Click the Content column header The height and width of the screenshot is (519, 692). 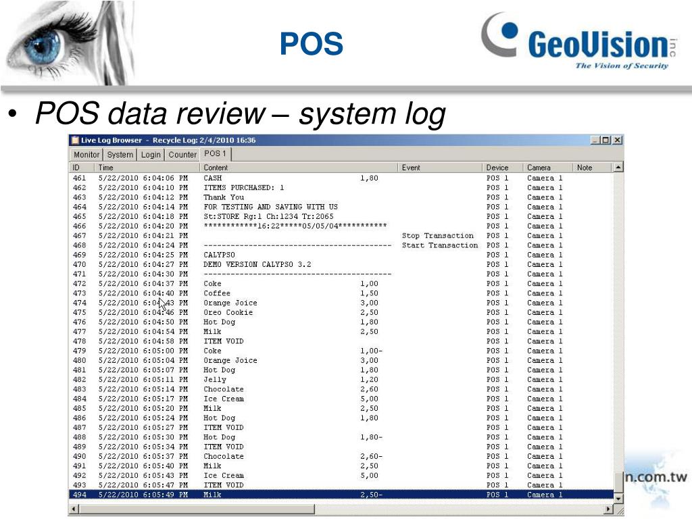pyautogui.click(x=299, y=168)
